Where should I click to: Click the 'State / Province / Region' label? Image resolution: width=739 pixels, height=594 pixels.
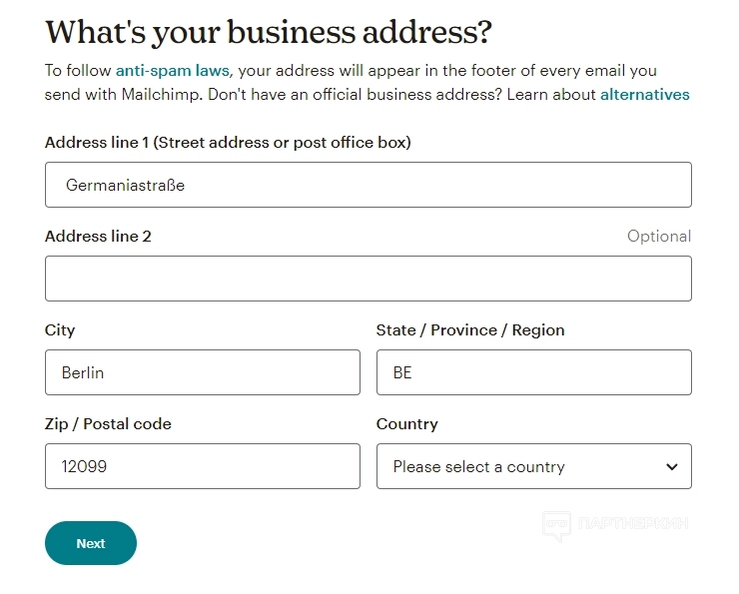(470, 330)
